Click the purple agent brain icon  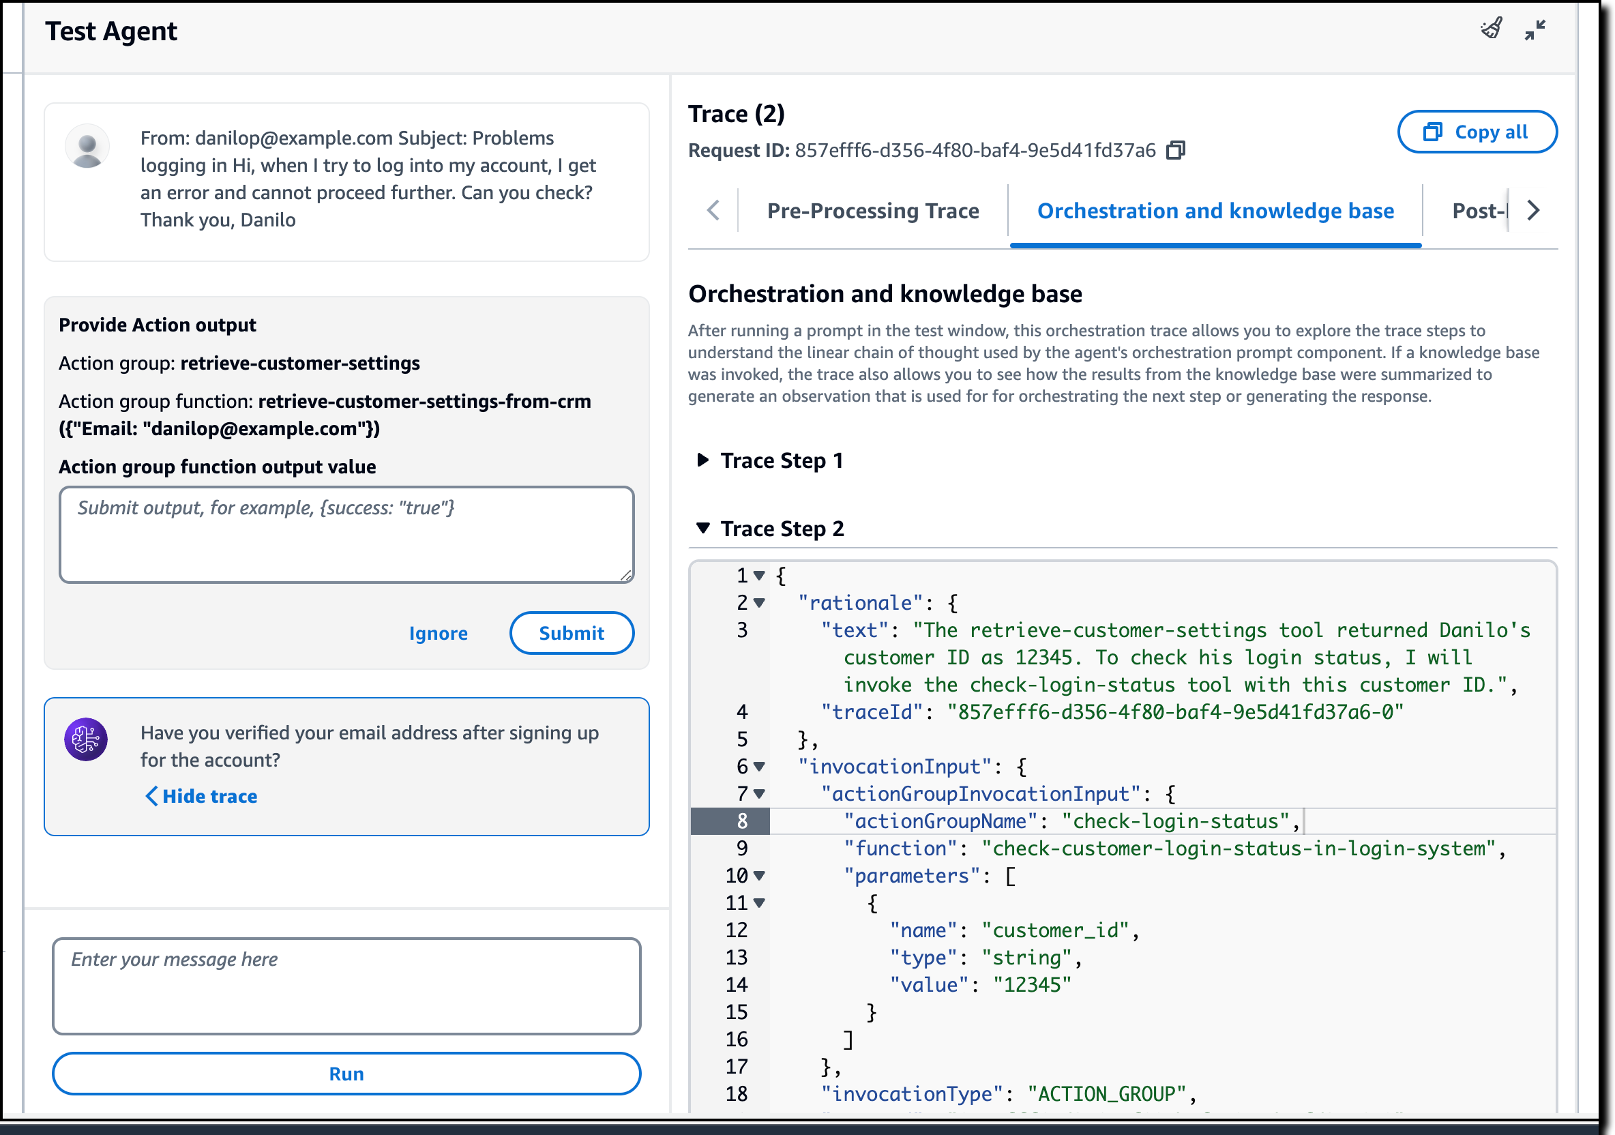pos(86,739)
